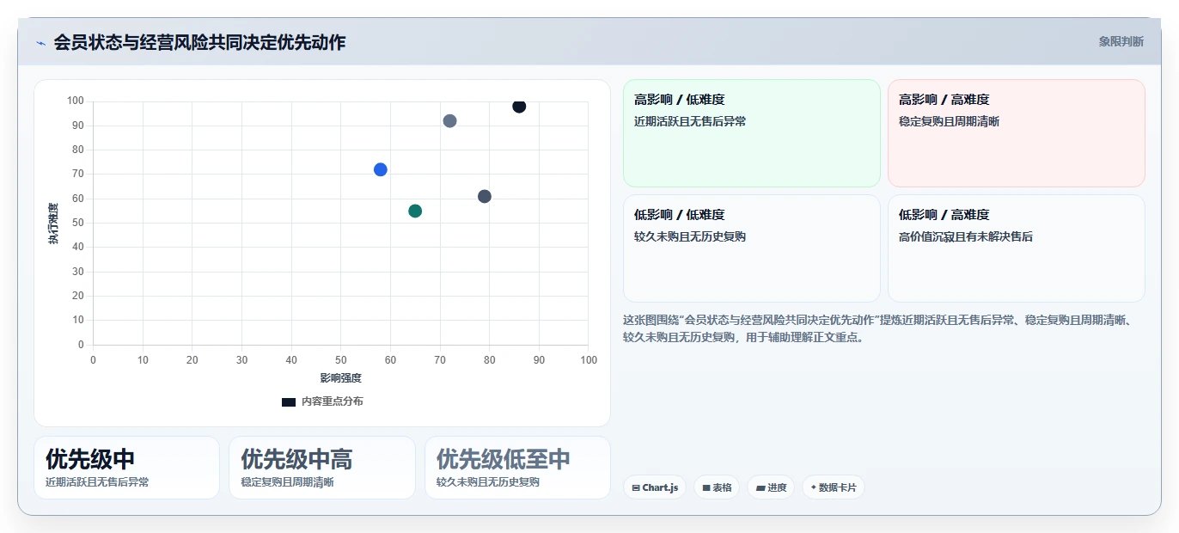1179x533 pixels.
Task: Open the 高影响 / 高难度 quadrant card
Action: 1017,133
